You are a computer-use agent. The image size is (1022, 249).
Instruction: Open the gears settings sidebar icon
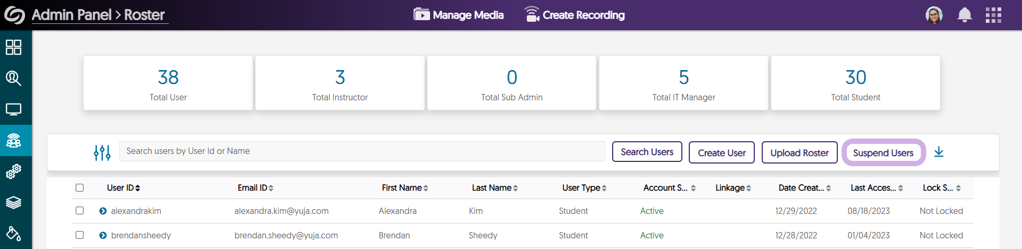point(13,171)
